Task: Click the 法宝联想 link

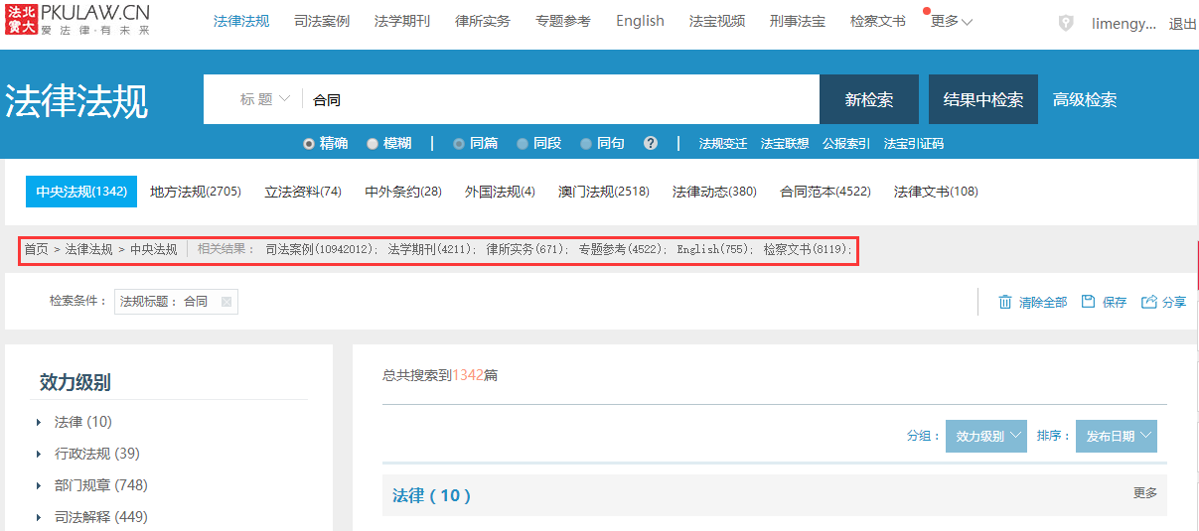Action: click(785, 143)
